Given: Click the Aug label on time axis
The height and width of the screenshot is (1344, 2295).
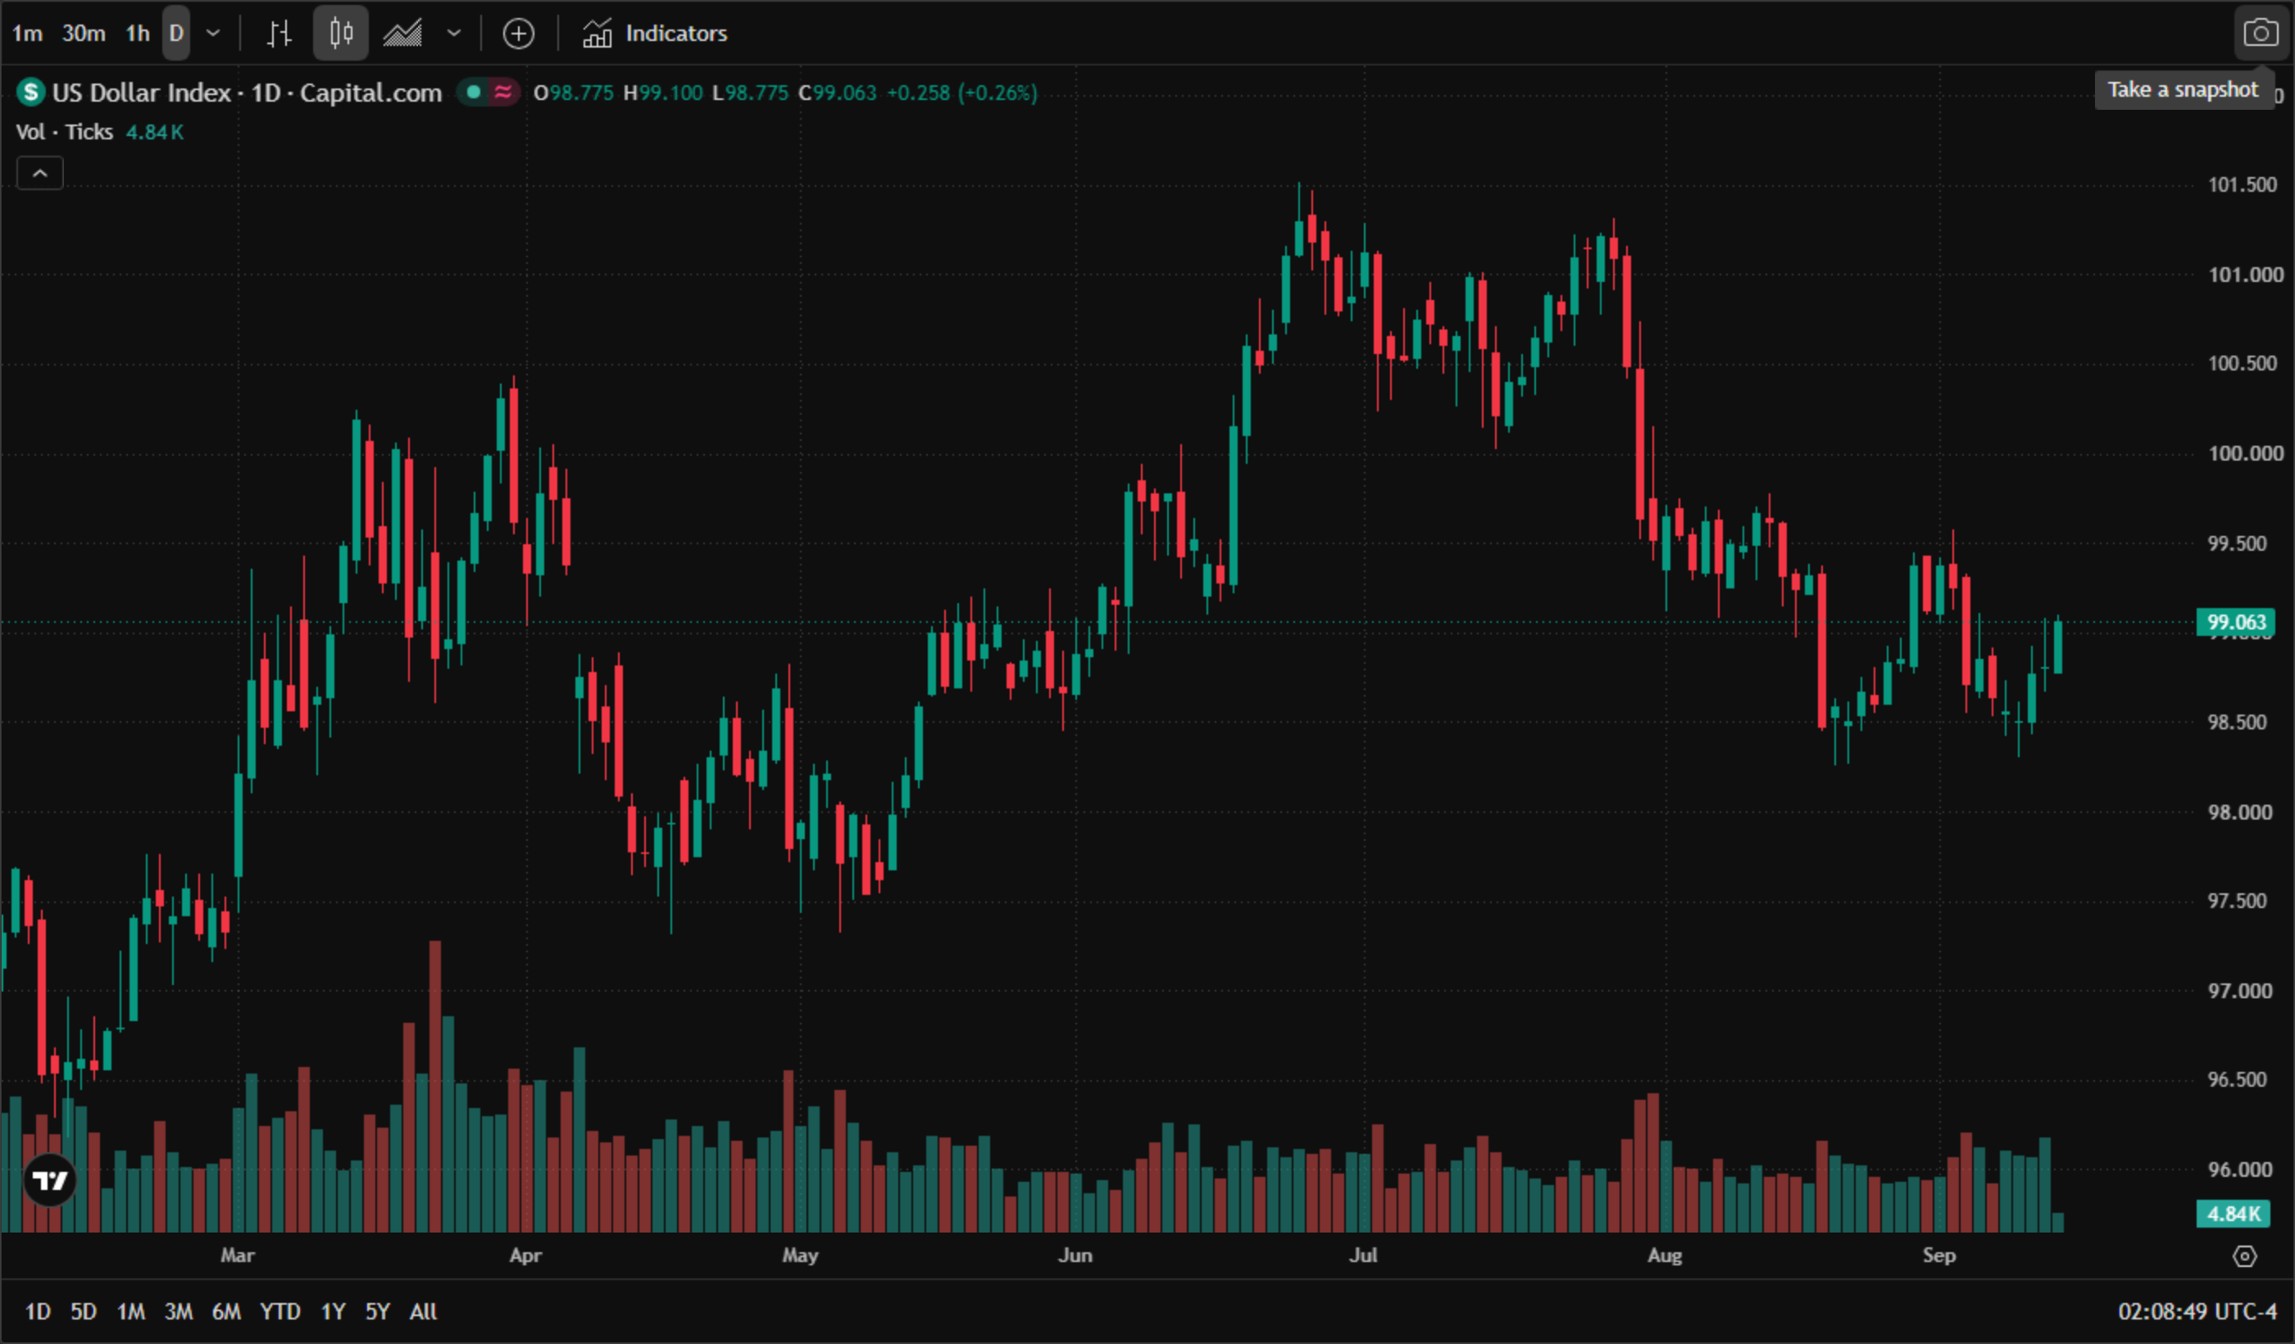Looking at the screenshot, I should tap(1664, 1255).
